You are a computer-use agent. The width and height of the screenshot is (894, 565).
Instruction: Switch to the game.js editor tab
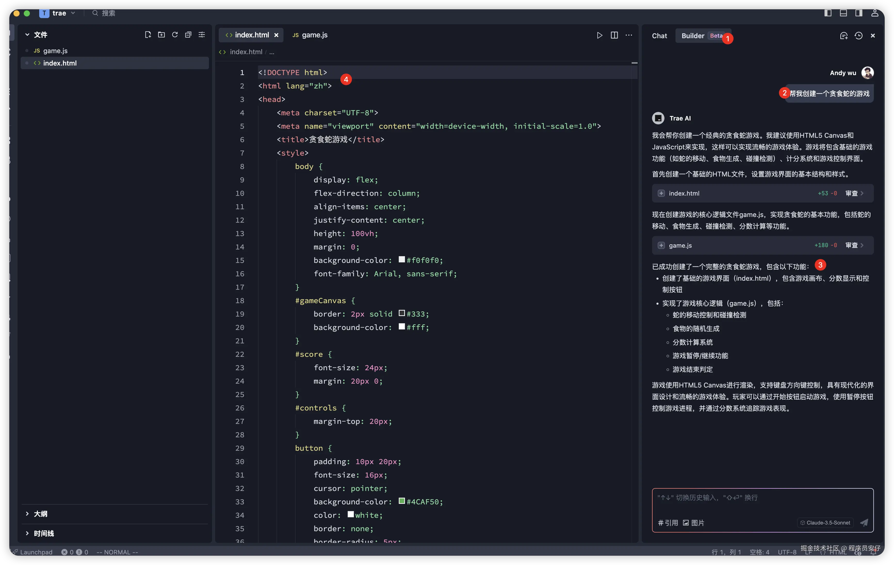[310, 35]
